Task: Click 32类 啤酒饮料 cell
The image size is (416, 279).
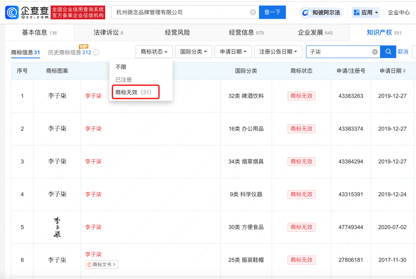Action: pos(246,96)
